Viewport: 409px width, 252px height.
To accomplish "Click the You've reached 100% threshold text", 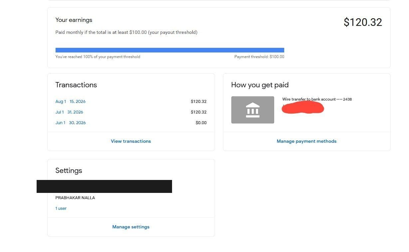I will click(x=98, y=57).
